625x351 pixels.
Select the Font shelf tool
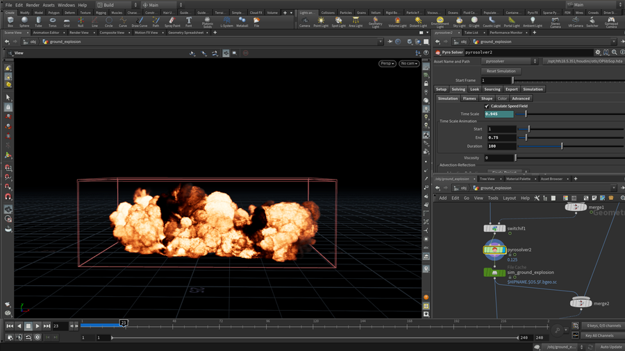(x=188, y=22)
